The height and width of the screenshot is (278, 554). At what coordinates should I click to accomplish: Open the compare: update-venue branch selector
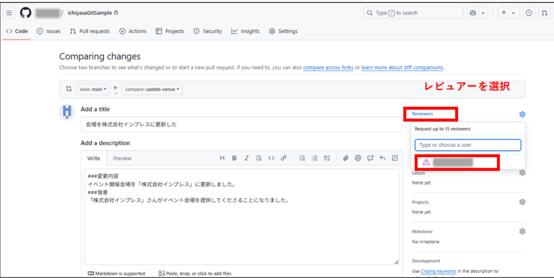(x=152, y=89)
